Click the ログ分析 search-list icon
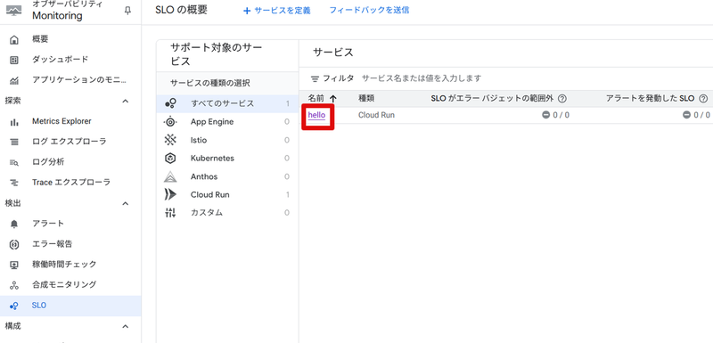Image resolution: width=713 pixels, height=343 pixels. (x=14, y=163)
